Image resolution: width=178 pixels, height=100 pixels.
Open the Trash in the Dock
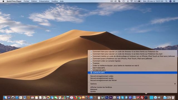click(173, 97)
